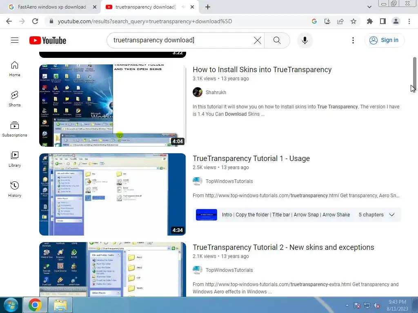The image size is (418, 313).
Task: Play the 4:34 Tutorial 1 thumbnail
Action: tap(113, 194)
